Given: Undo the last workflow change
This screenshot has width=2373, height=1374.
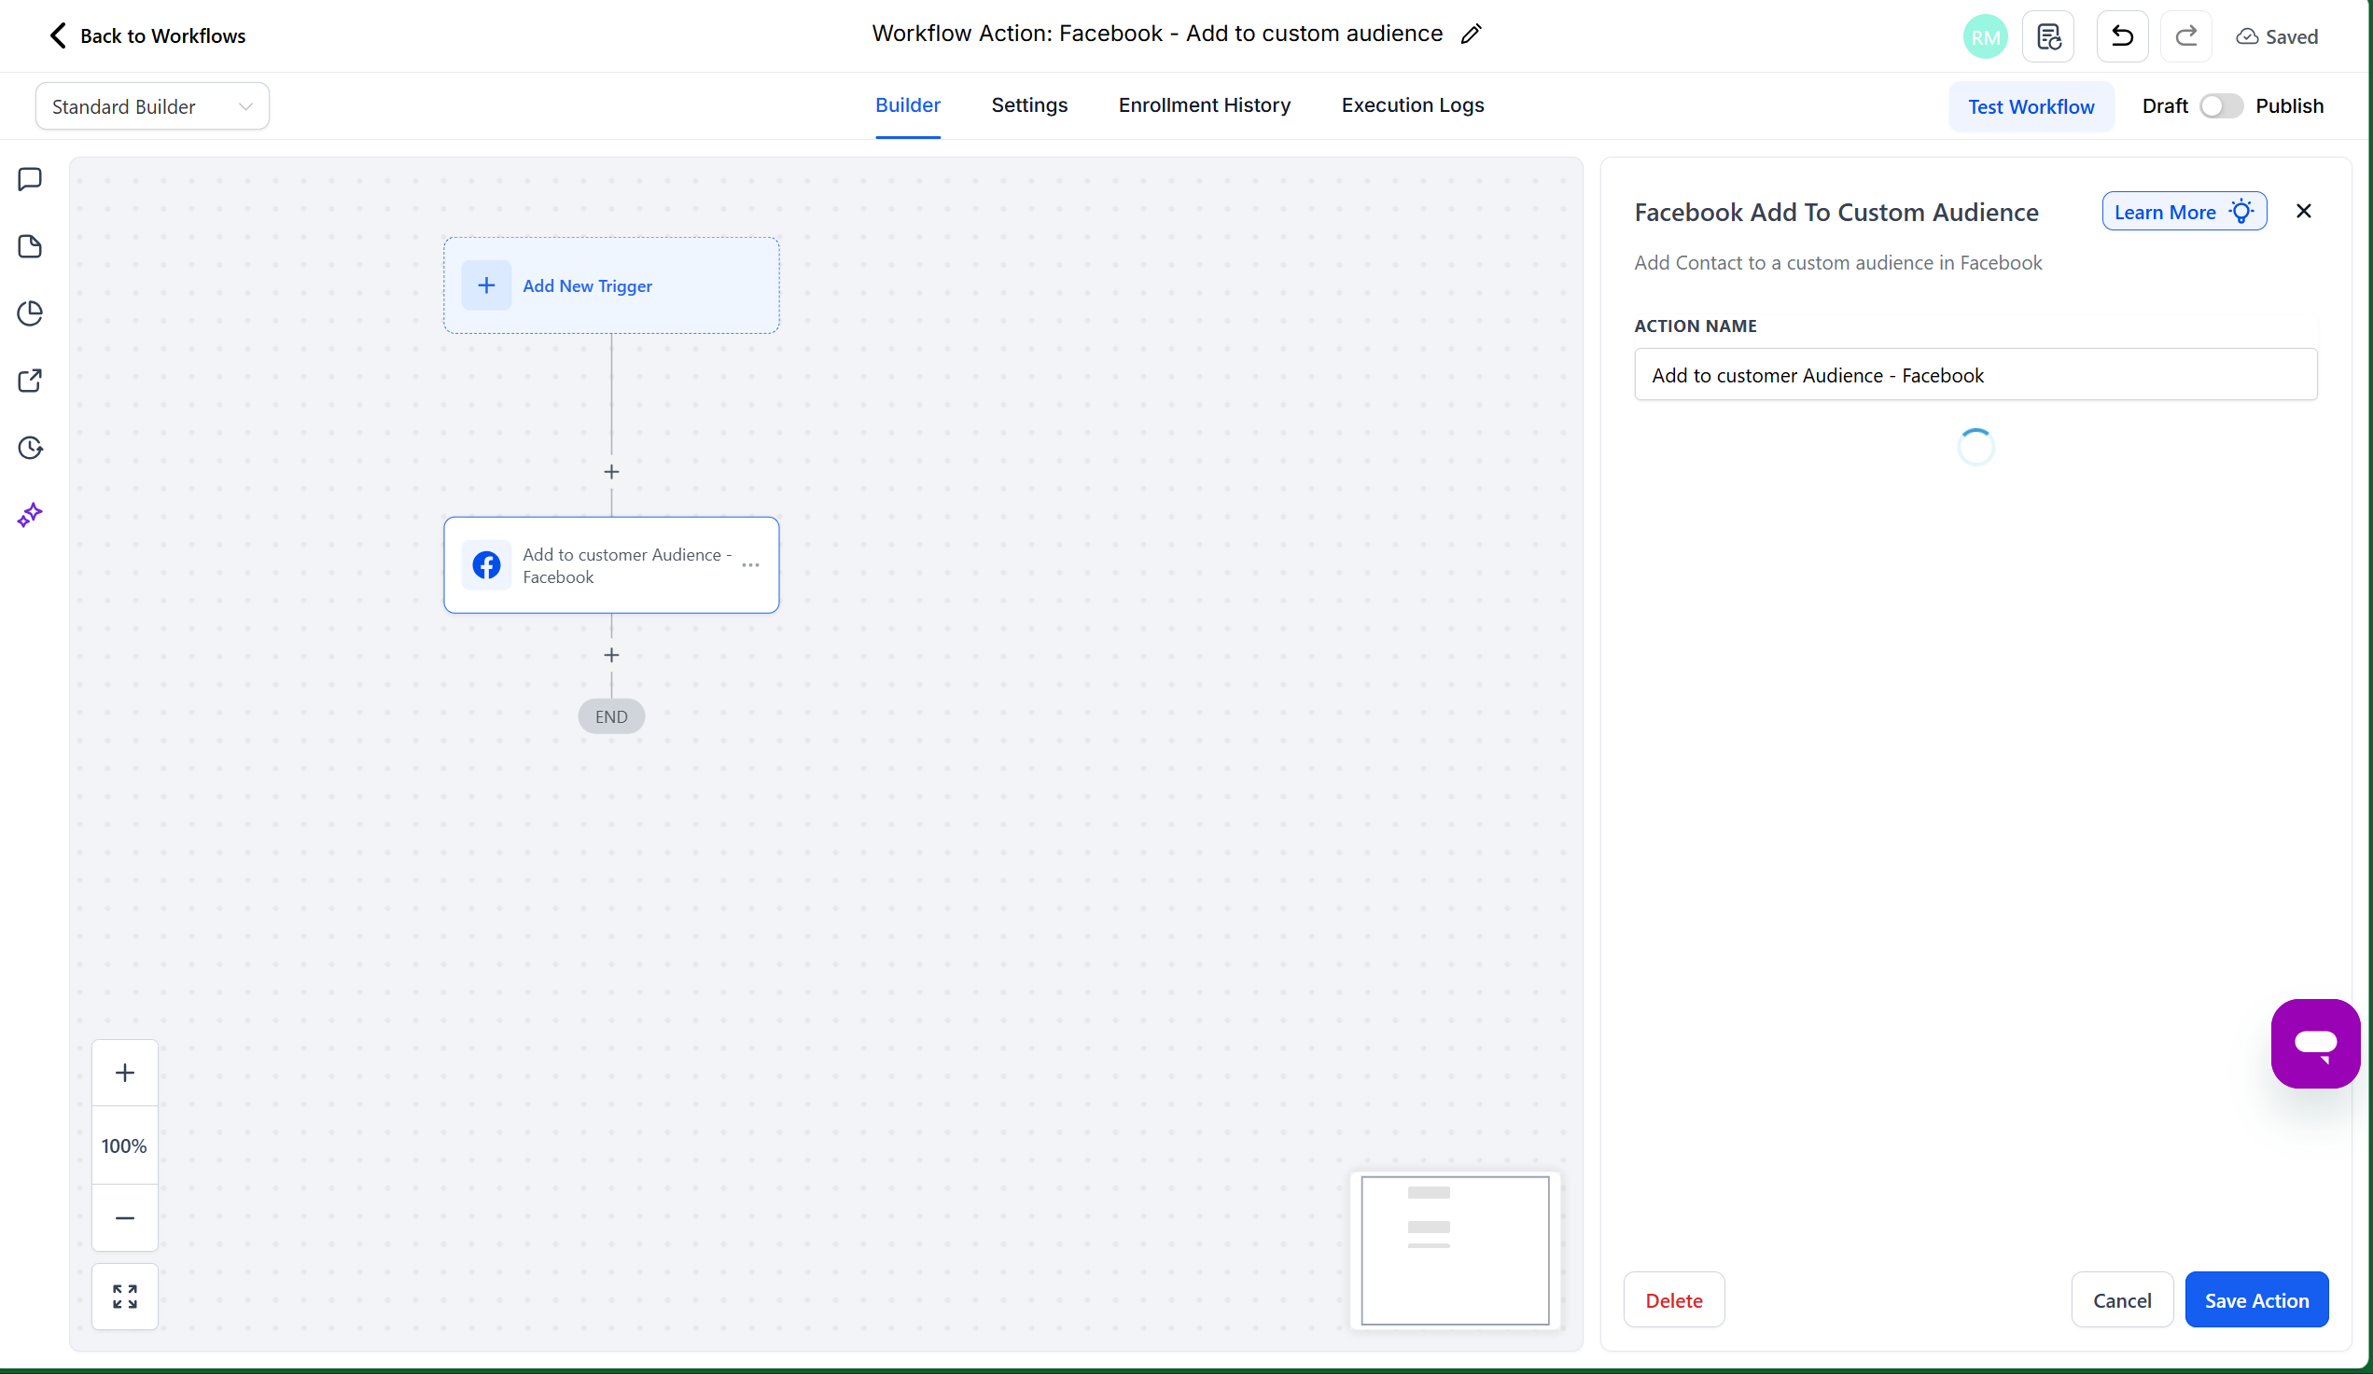Looking at the screenshot, I should tap(2121, 35).
